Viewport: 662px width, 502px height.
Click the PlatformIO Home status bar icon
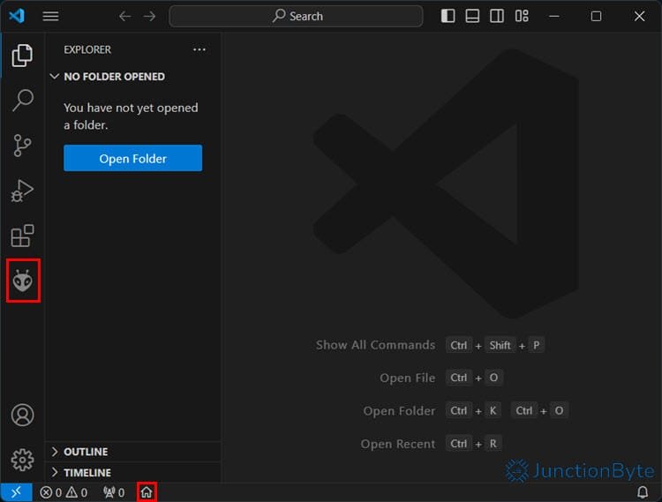click(147, 492)
